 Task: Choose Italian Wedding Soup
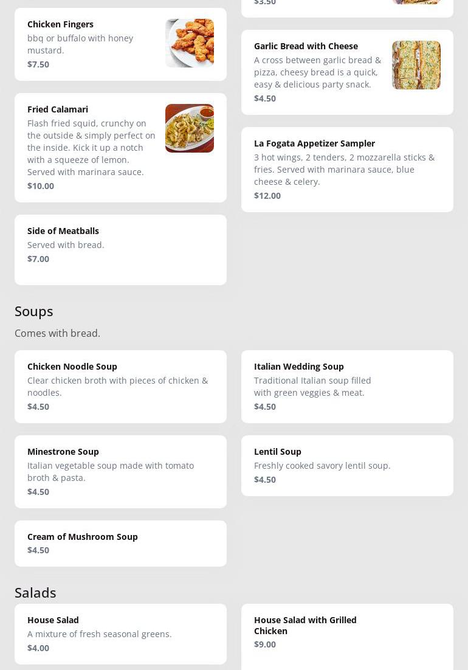point(299,367)
